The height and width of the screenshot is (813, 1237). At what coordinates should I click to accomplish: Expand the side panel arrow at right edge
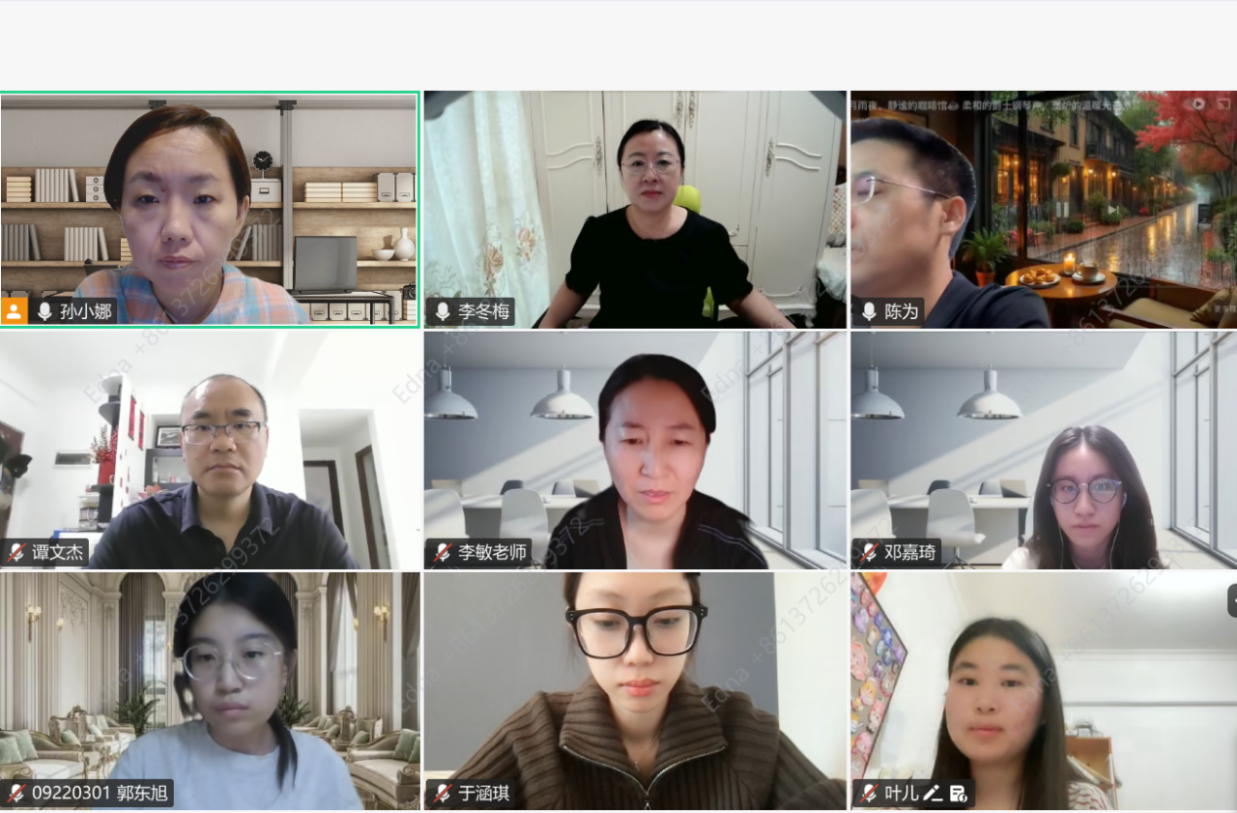click(x=1232, y=600)
